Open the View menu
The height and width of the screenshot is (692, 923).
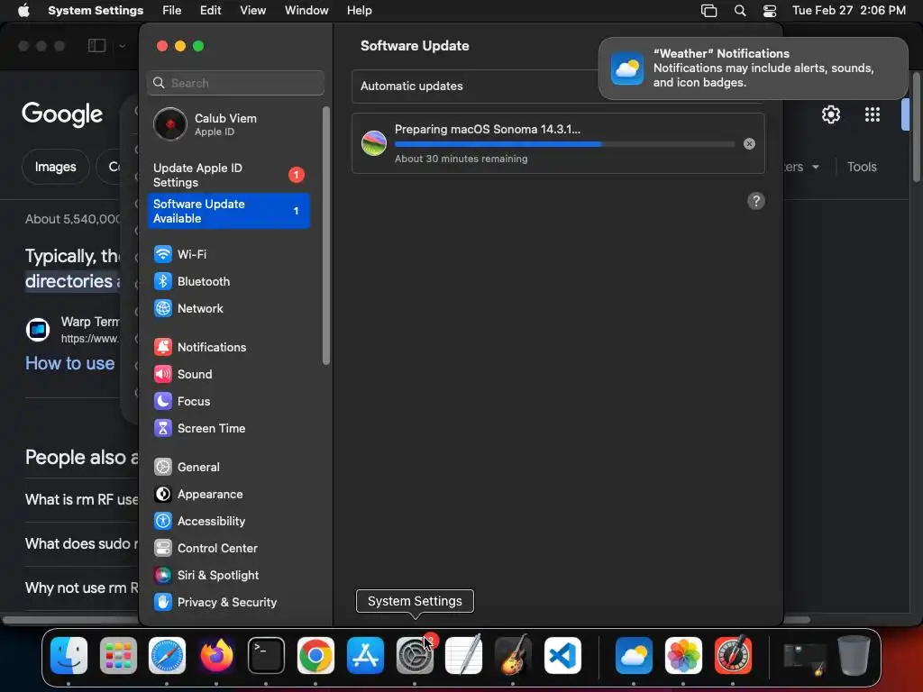[x=253, y=11]
